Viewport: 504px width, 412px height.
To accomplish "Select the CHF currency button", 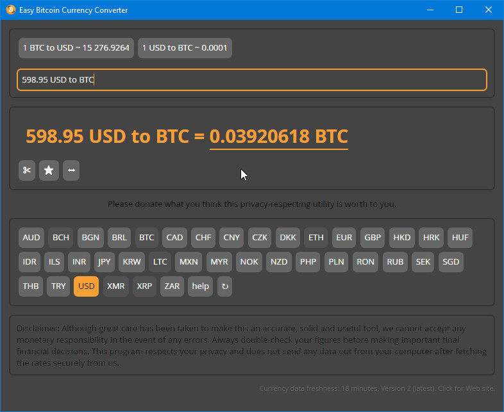I will pyautogui.click(x=203, y=238).
